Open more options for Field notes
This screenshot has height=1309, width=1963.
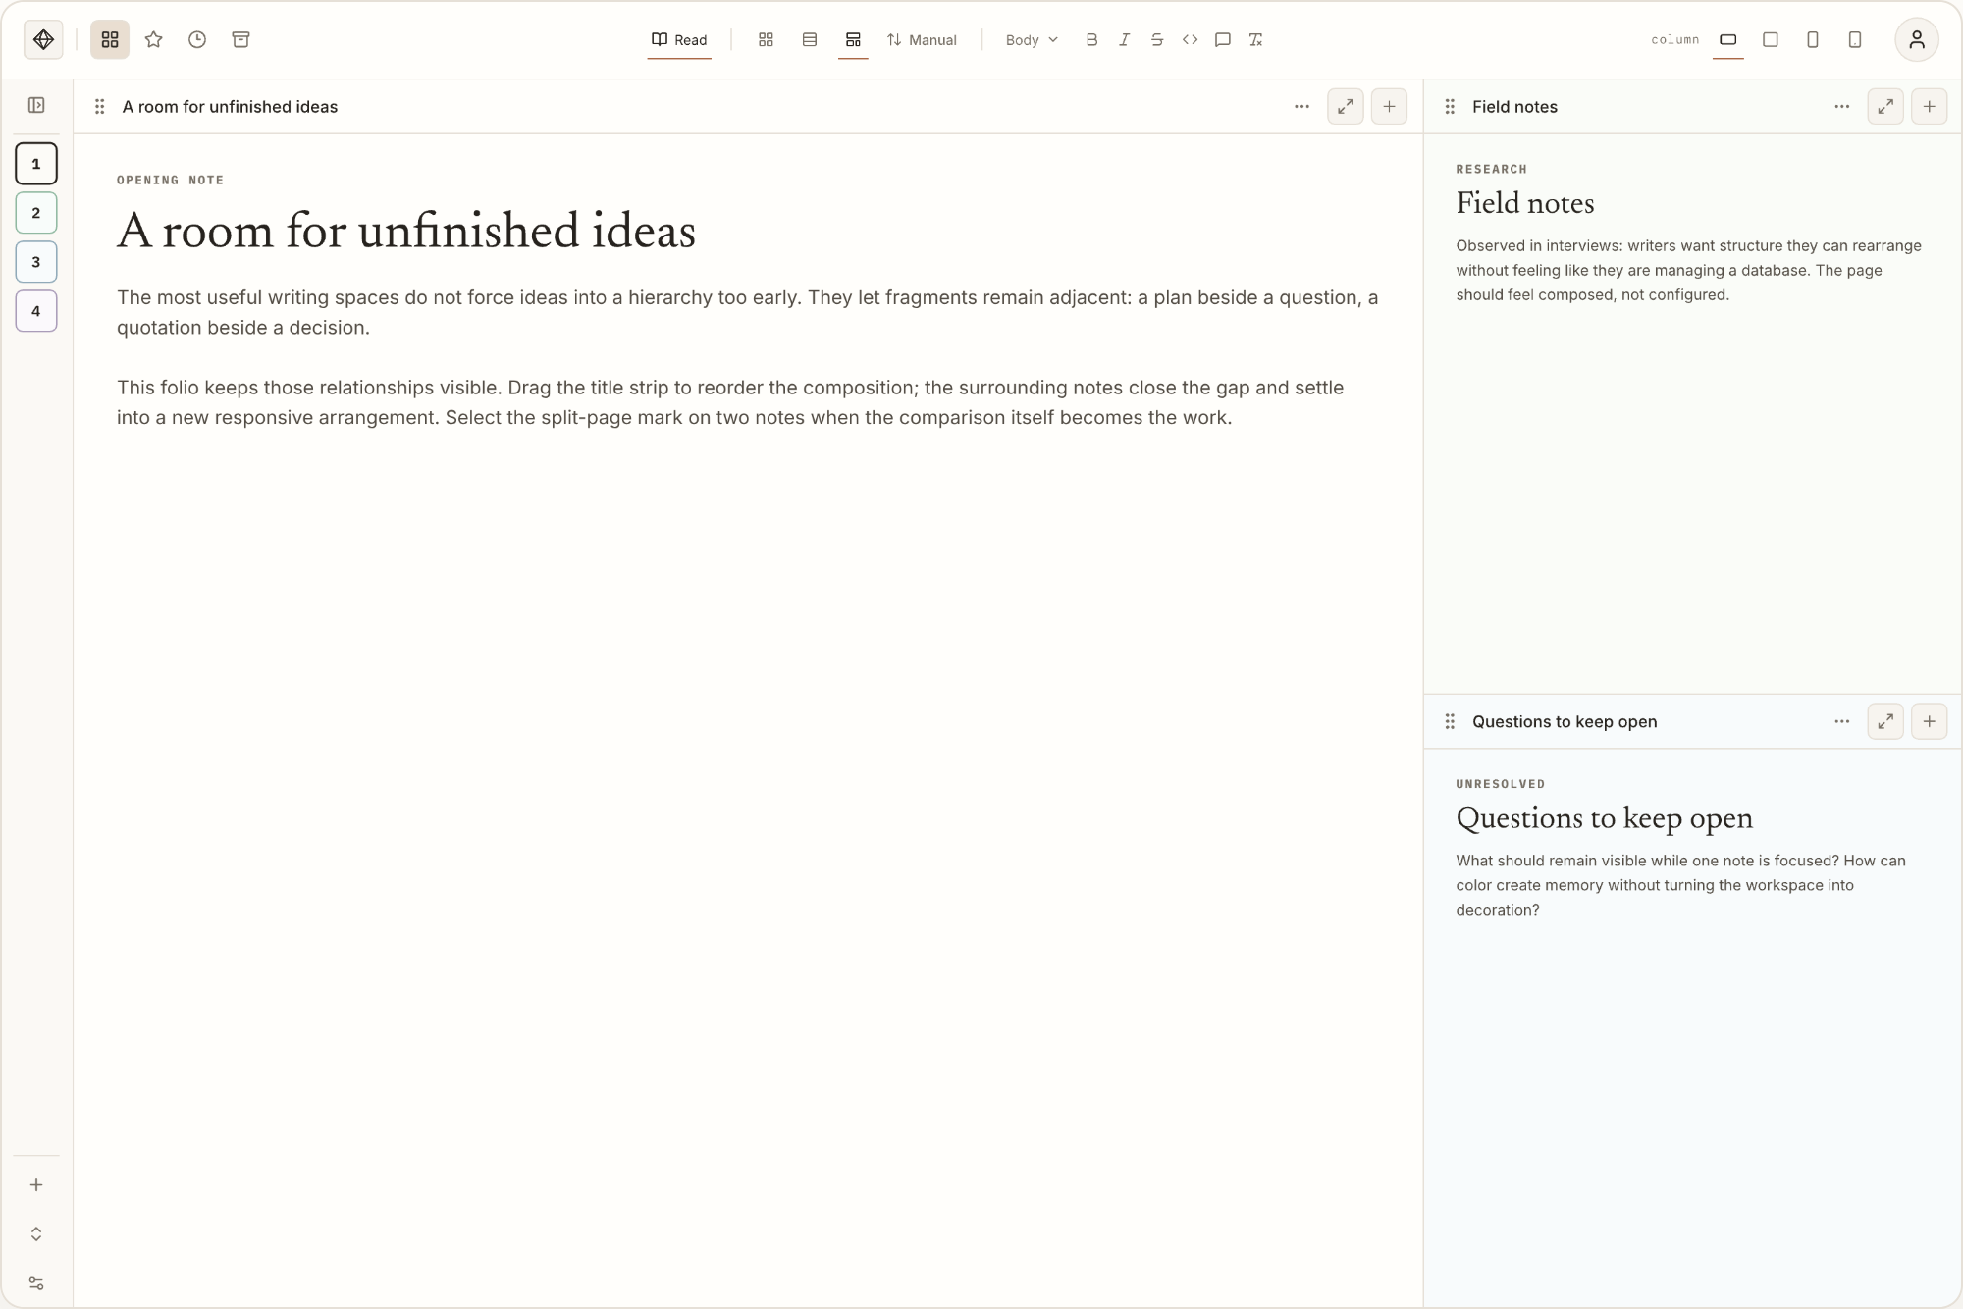point(1841,107)
